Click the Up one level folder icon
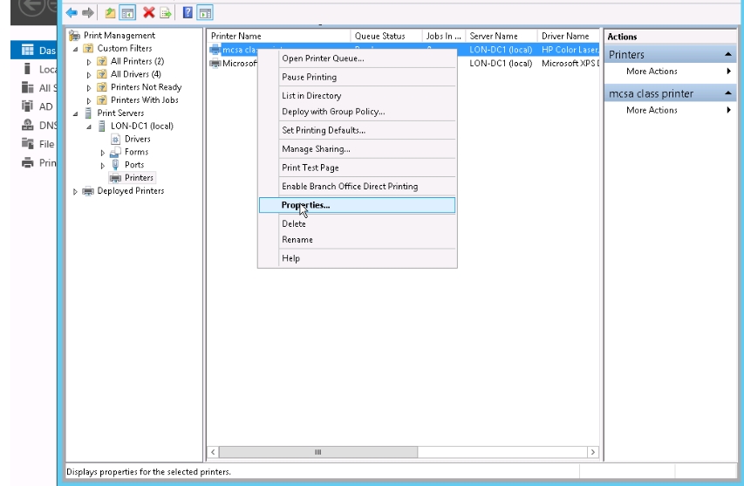Viewport: 744px width, 486px height. [x=110, y=13]
